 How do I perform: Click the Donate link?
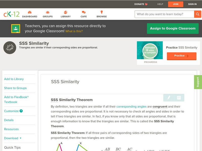(139, 4)
